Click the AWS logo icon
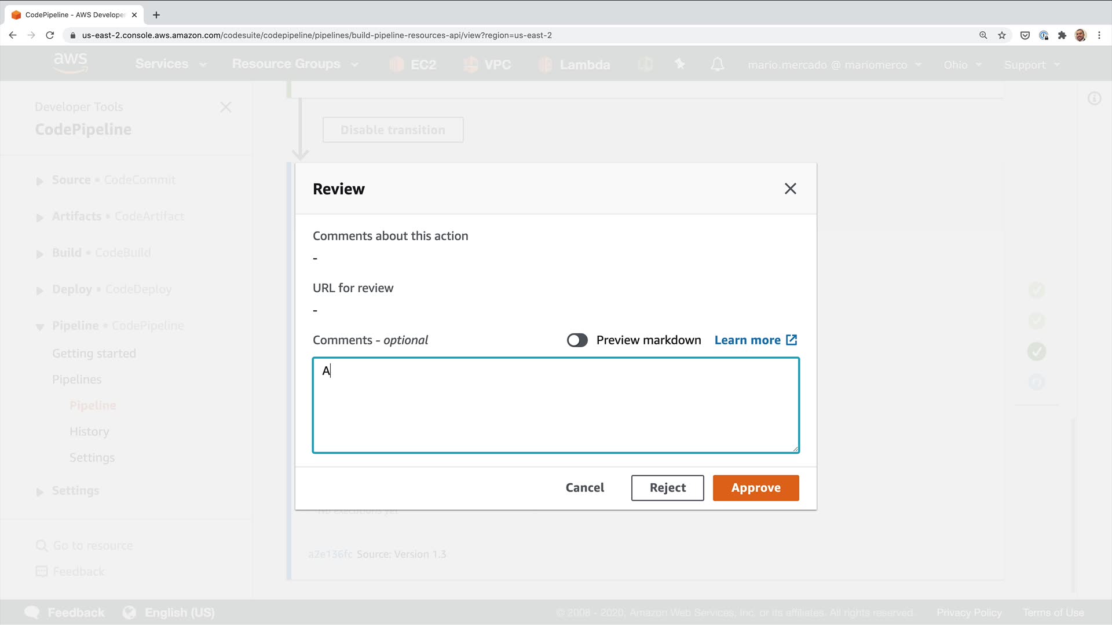This screenshot has width=1112, height=625. pyautogui.click(x=70, y=62)
